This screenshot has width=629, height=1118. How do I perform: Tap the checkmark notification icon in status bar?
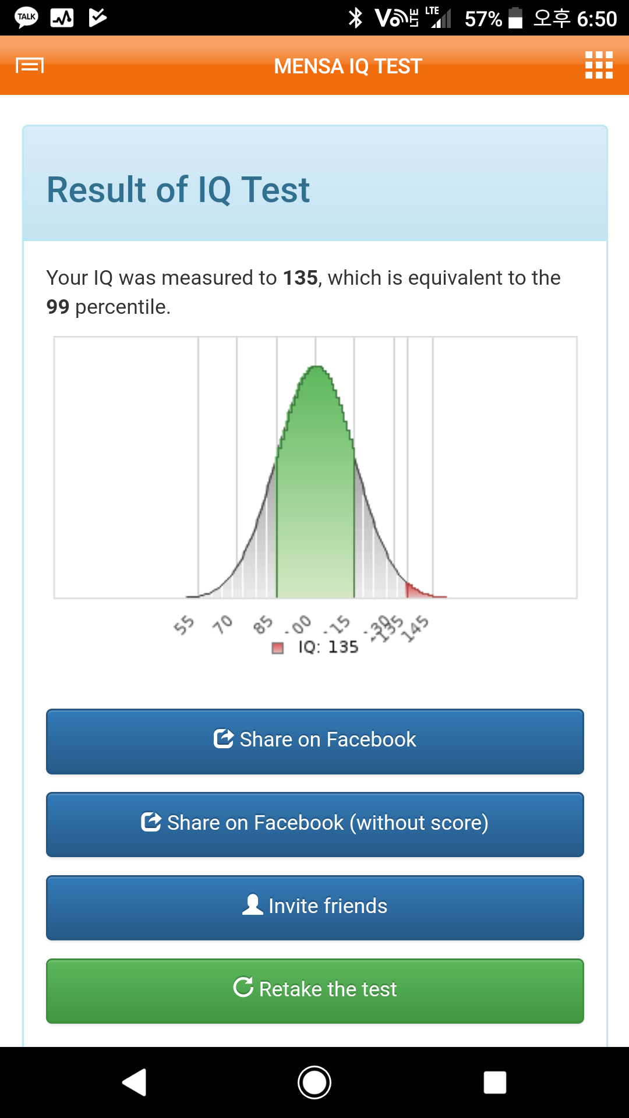[x=98, y=17]
